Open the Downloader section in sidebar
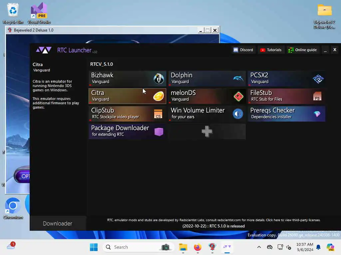341x255 pixels. pos(58,223)
